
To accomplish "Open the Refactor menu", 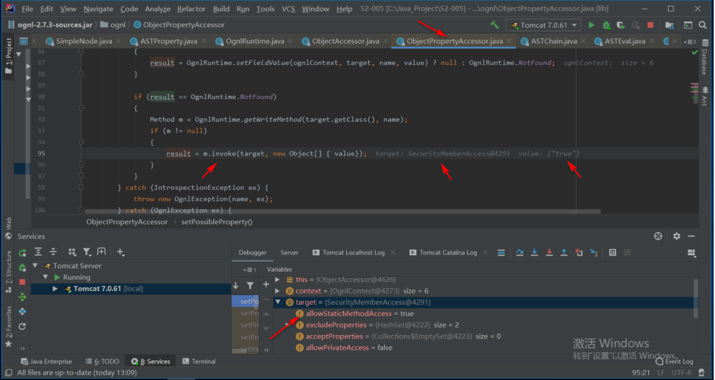I will pyautogui.click(x=191, y=9).
